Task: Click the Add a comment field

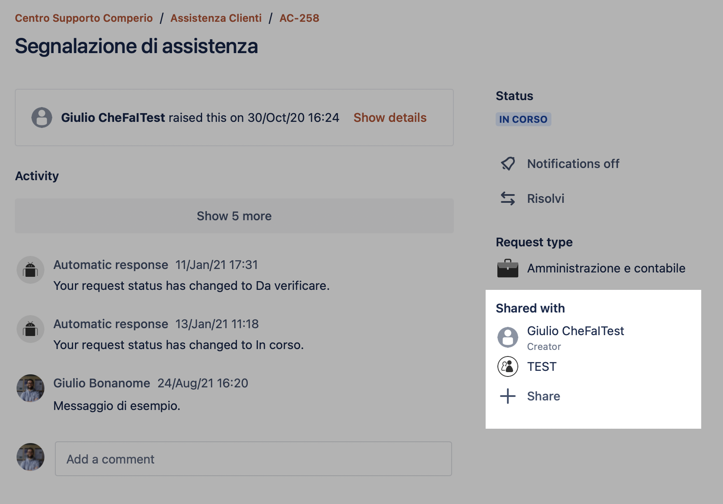Action: [253, 459]
